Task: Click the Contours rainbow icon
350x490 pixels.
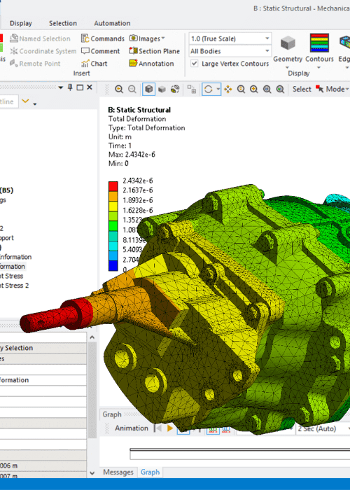Action: (319, 43)
